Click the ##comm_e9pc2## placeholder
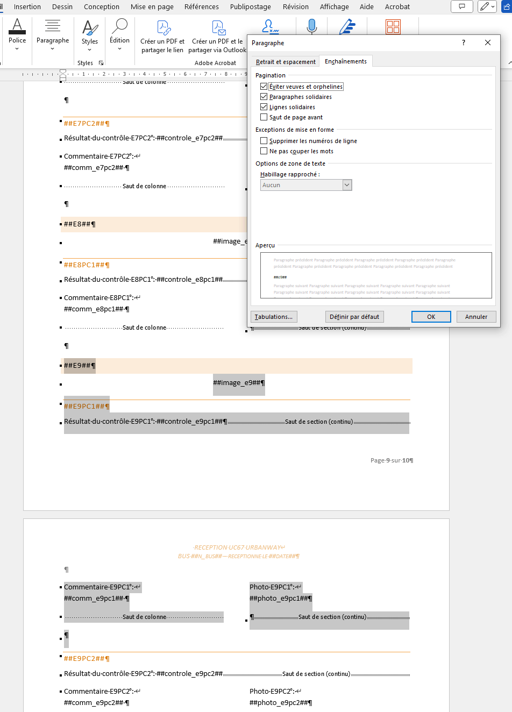This screenshot has height=712, width=512. click(96, 703)
